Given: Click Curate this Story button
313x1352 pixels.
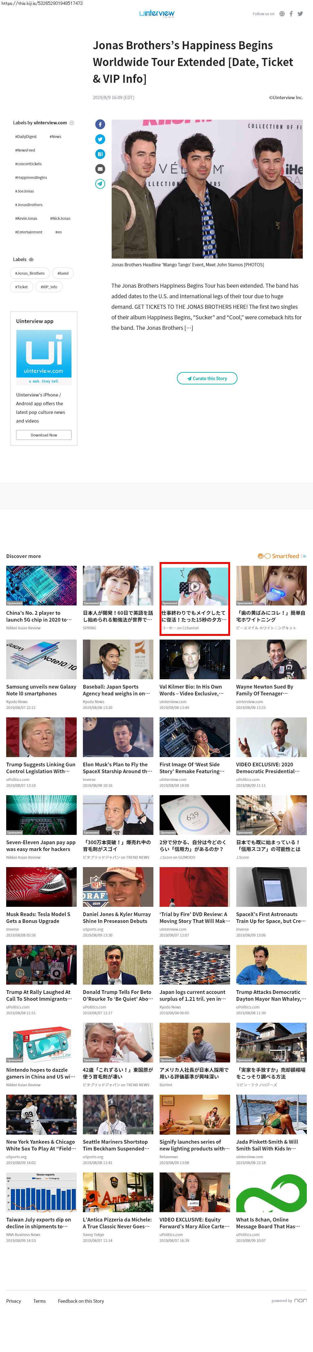Looking at the screenshot, I should pos(207,378).
